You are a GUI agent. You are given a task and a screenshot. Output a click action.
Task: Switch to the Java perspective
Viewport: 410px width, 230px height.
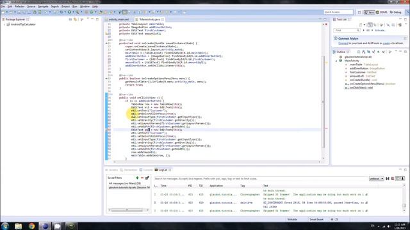[x=369, y=12]
